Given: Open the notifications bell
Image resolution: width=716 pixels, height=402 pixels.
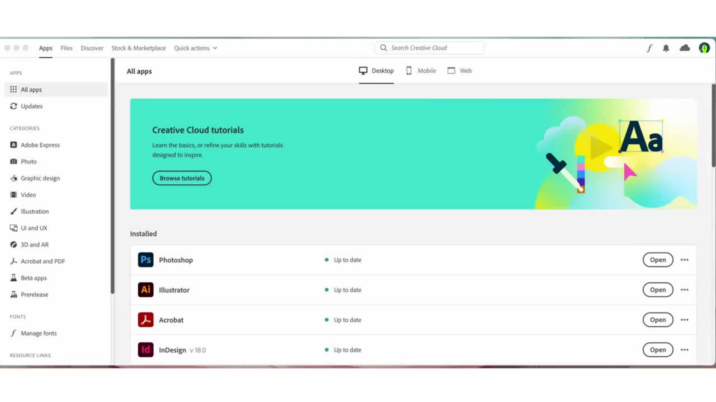Looking at the screenshot, I should [666, 48].
